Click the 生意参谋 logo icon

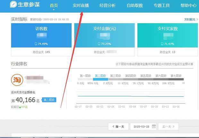pyautogui.click(x=14, y=5)
